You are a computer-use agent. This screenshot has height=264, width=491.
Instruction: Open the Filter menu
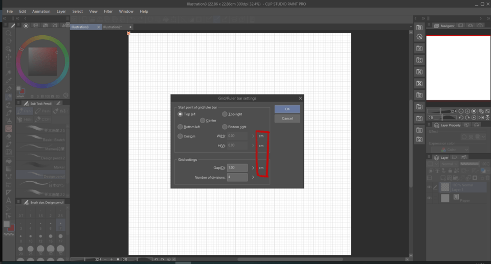point(108,11)
